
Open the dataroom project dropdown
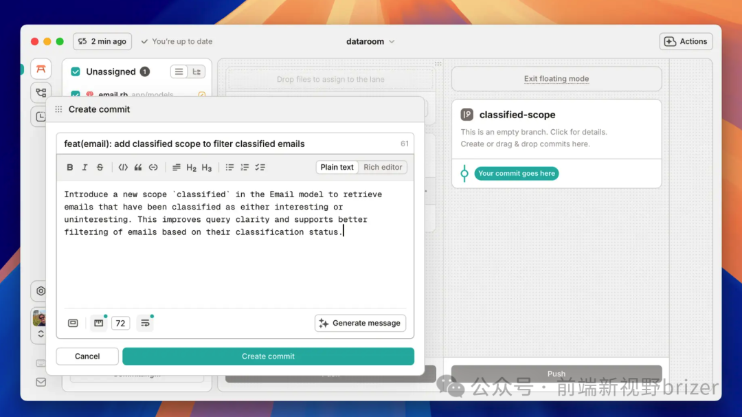(370, 41)
